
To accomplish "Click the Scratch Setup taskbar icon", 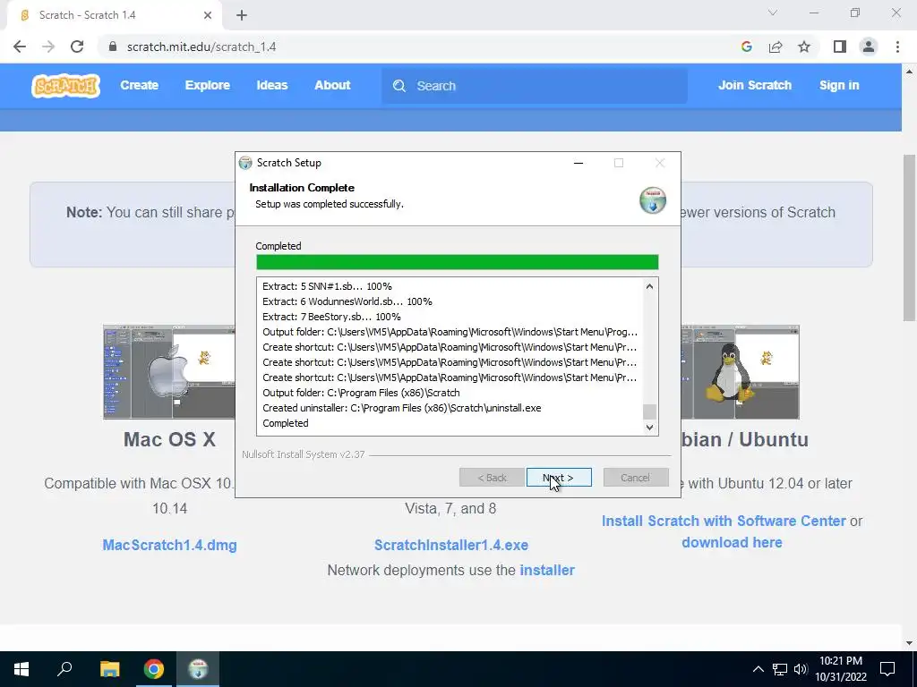I will (198, 669).
